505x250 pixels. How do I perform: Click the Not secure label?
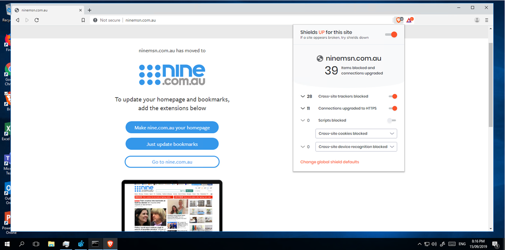pyautogui.click(x=110, y=20)
